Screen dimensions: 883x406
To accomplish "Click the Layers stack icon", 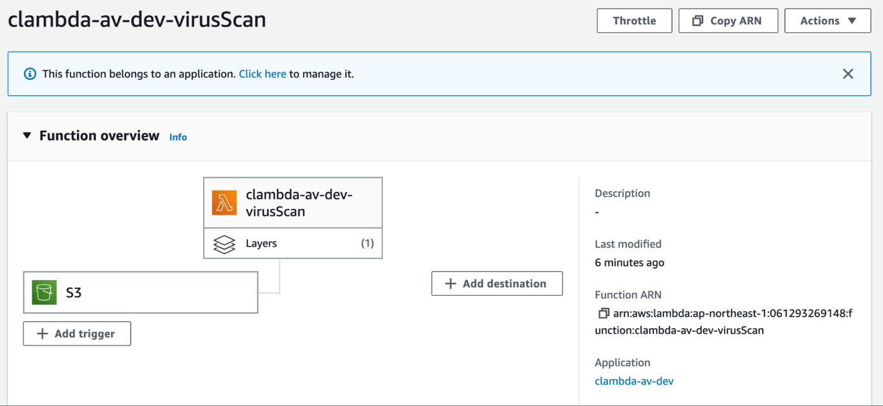I will click(225, 244).
